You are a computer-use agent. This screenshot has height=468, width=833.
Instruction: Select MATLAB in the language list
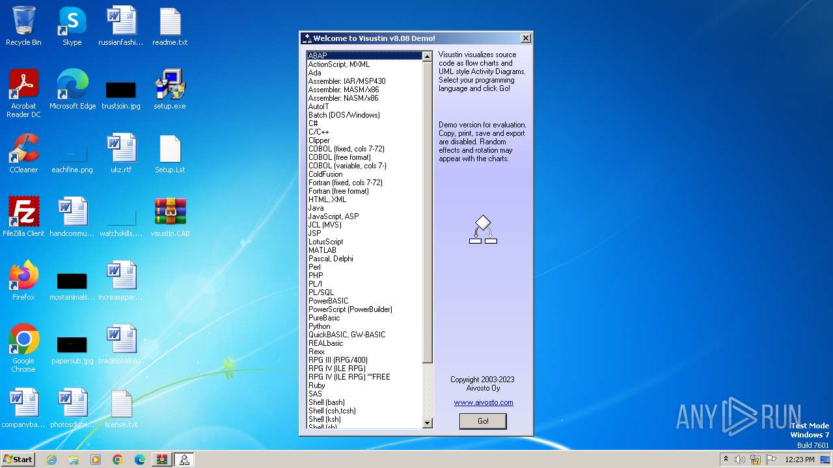(x=364, y=250)
